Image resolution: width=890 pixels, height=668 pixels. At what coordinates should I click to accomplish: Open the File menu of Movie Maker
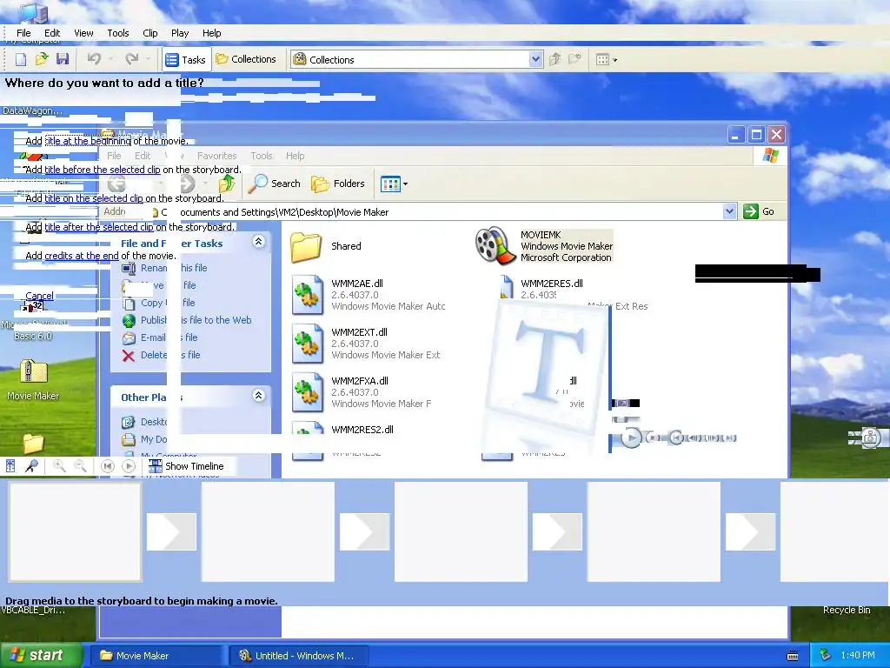point(23,33)
